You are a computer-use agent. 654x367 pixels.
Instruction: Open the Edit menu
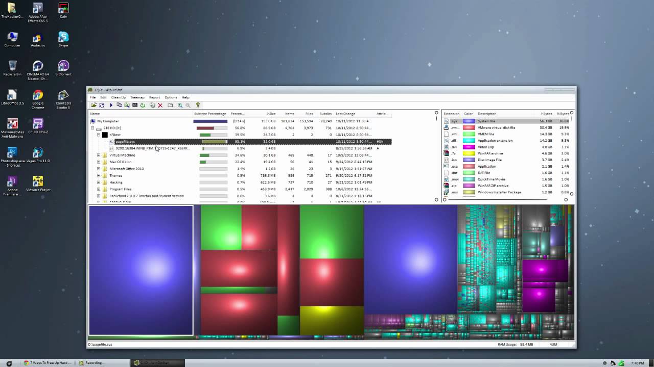click(x=103, y=97)
